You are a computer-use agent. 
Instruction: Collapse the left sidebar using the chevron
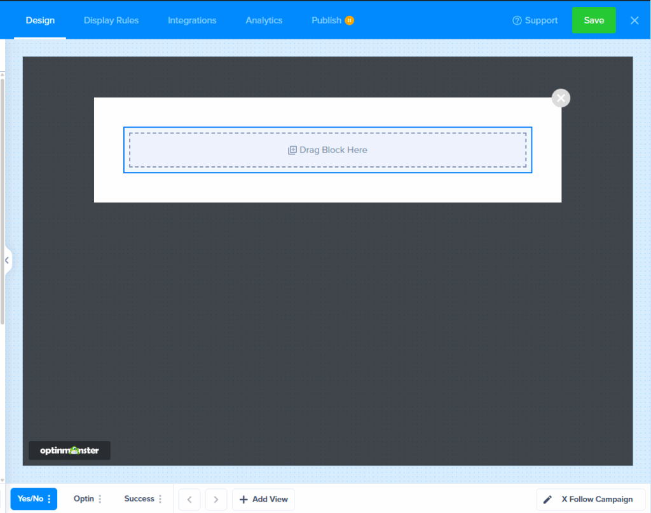point(7,260)
